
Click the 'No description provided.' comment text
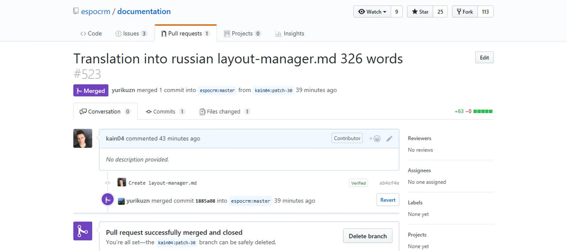click(x=137, y=159)
